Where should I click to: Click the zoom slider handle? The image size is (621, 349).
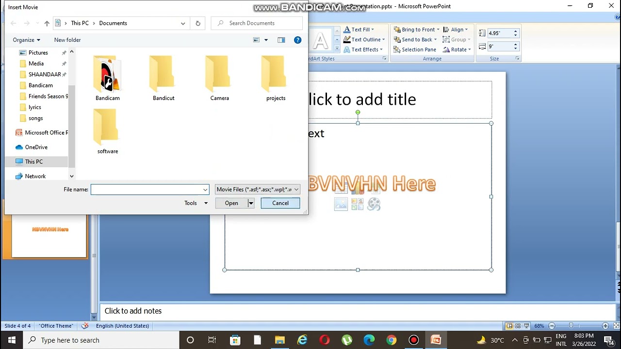571,326
